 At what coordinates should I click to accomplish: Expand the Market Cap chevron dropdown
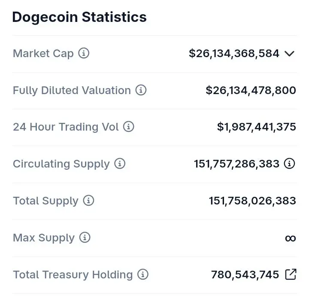[x=290, y=54]
